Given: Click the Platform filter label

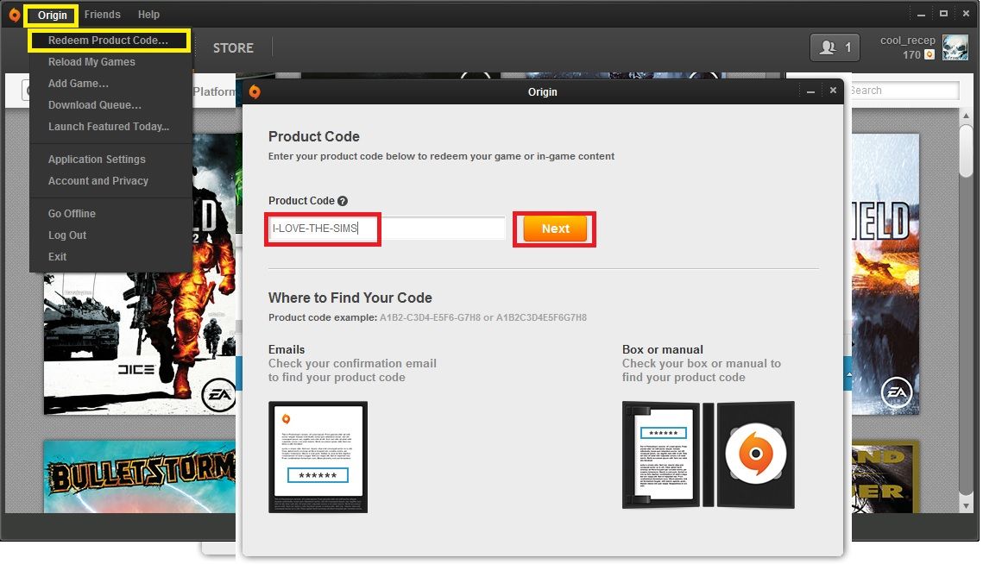Looking at the screenshot, I should (214, 91).
